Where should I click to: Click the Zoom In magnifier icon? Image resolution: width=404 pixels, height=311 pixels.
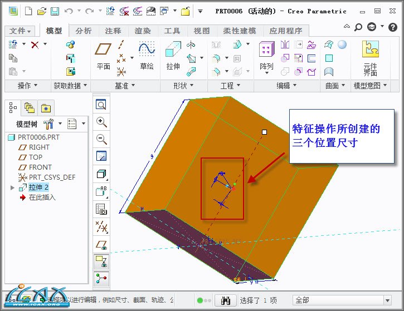[101, 122]
